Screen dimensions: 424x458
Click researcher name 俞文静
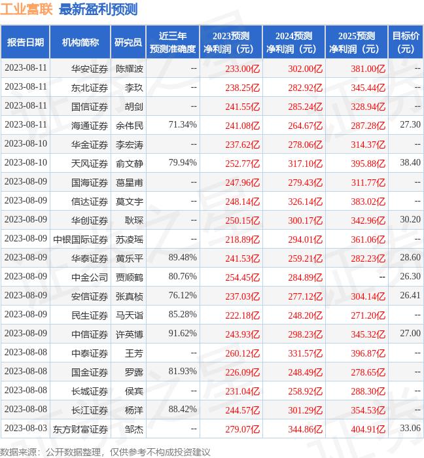coord(130,164)
